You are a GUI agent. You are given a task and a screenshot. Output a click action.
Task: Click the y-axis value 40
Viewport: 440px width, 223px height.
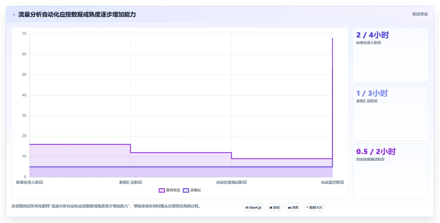[x=24, y=95]
